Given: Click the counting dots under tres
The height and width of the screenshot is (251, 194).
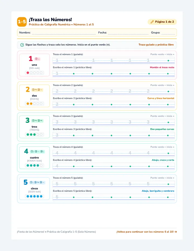Looking at the screenshot, I should tap(34, 135).
